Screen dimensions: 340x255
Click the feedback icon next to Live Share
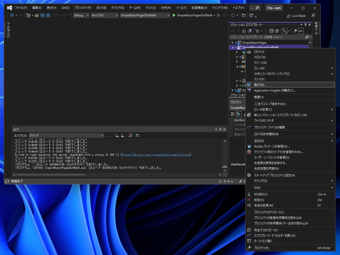click(x=313, y=16)
